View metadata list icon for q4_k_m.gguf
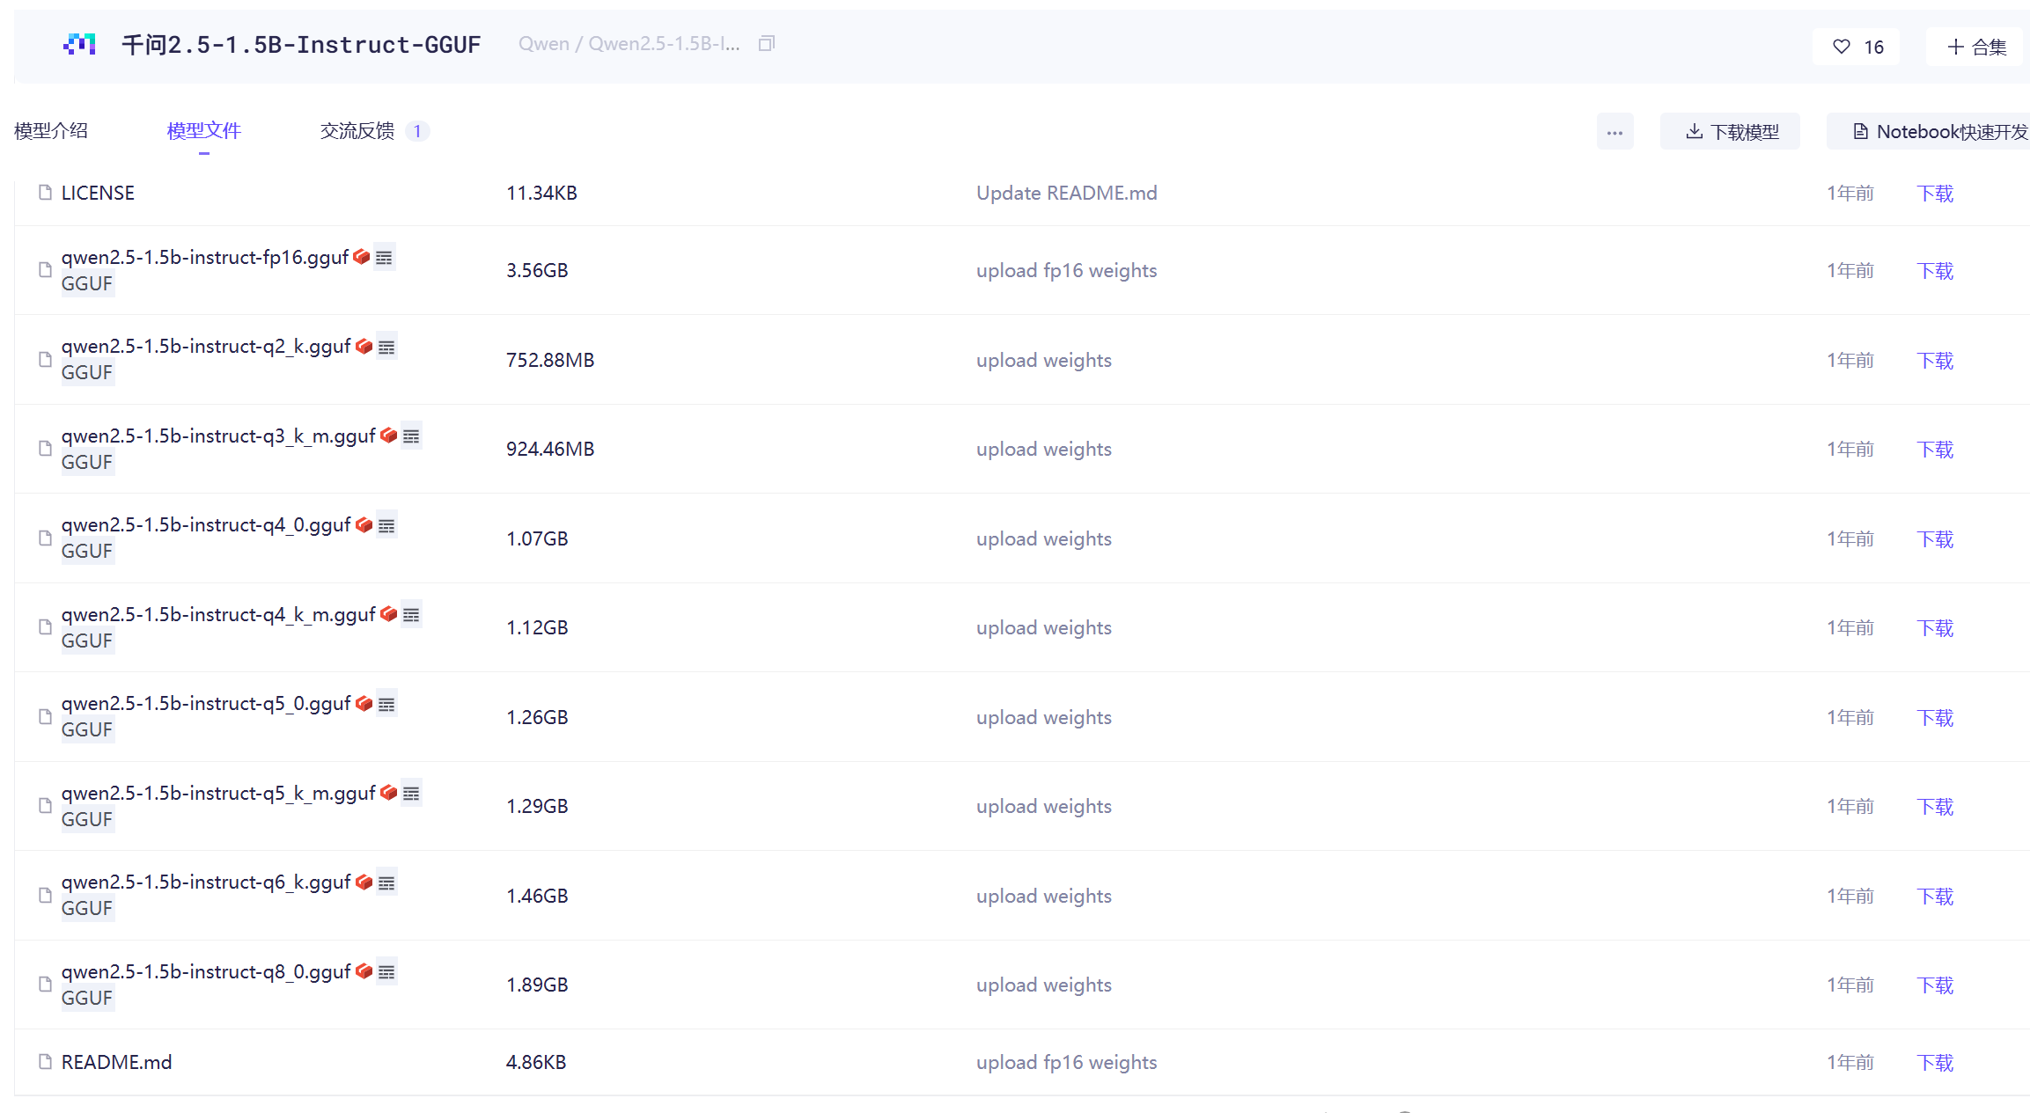 click(411, 614)
